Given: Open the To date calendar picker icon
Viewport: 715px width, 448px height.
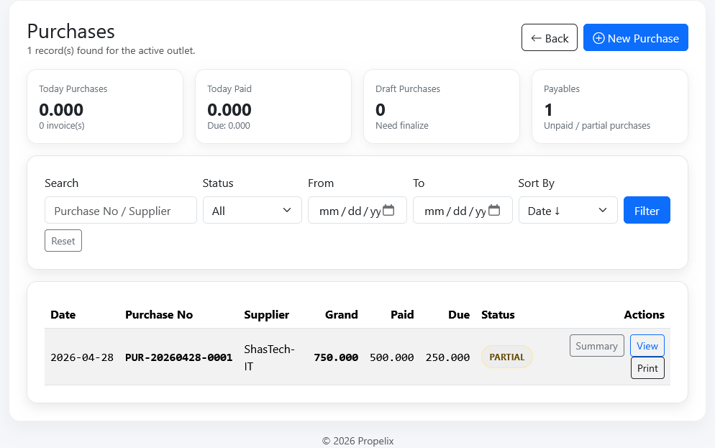Looking at the screenshot, I should tap(494, 210).
